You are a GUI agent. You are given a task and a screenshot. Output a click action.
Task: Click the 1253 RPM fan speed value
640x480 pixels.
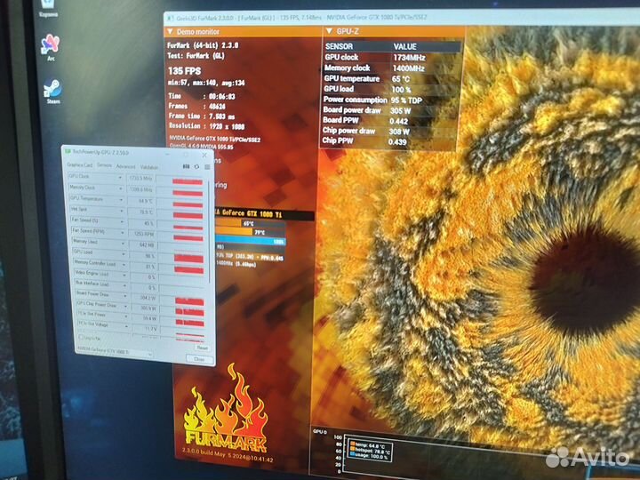pyautogui.click(x=143, y=234)
